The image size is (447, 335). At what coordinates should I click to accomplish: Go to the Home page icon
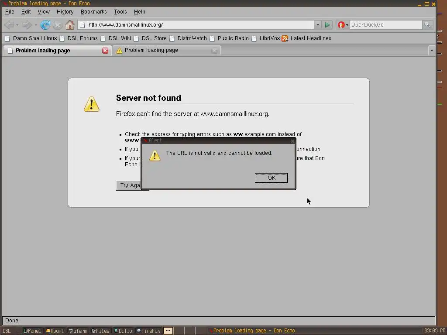[70, 25]
